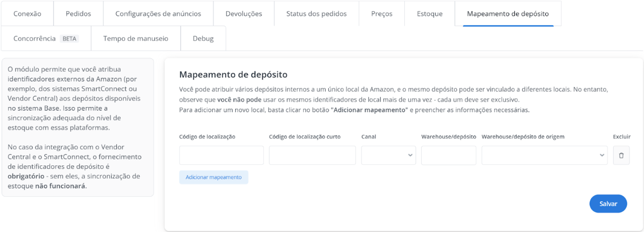This screenshot has height=232, width=644.
Task: Open the Canal dropdown
Action: click(x=389, y=155)
